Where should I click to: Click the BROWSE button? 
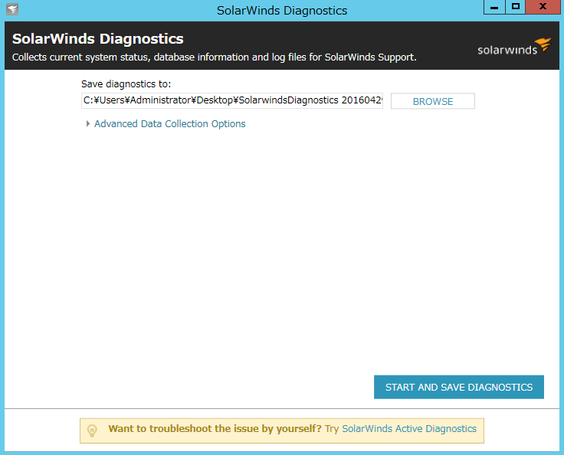433,101
